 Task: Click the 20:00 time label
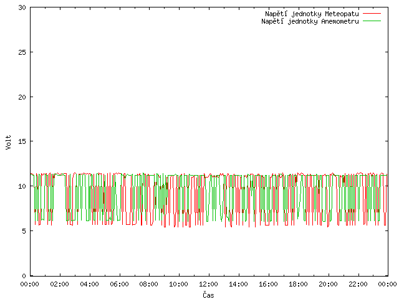click(329, 284)
